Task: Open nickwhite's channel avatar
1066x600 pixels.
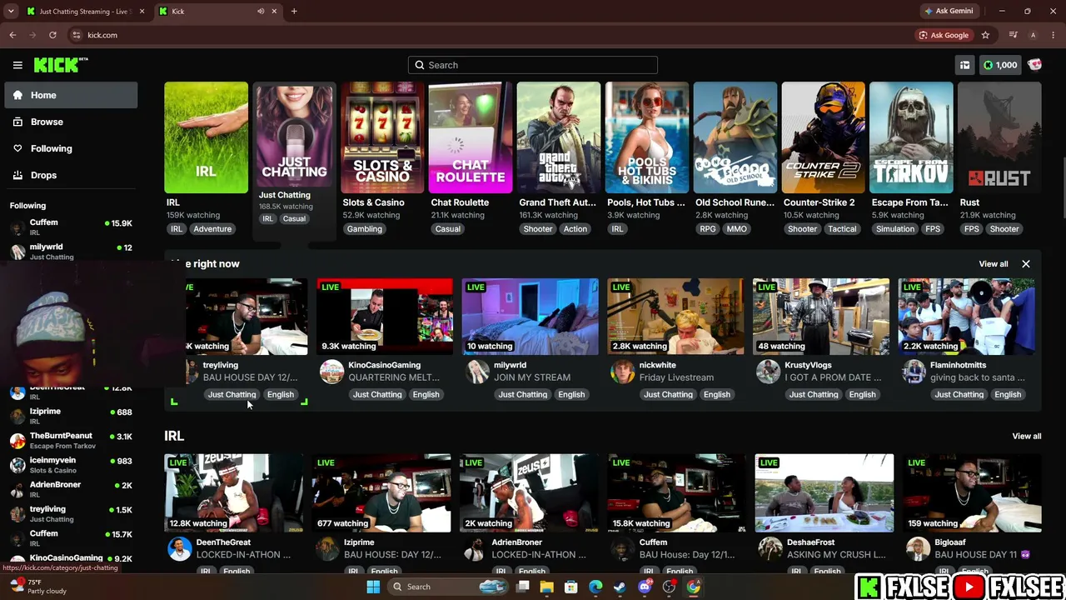Action: click(x=622, y=372)
